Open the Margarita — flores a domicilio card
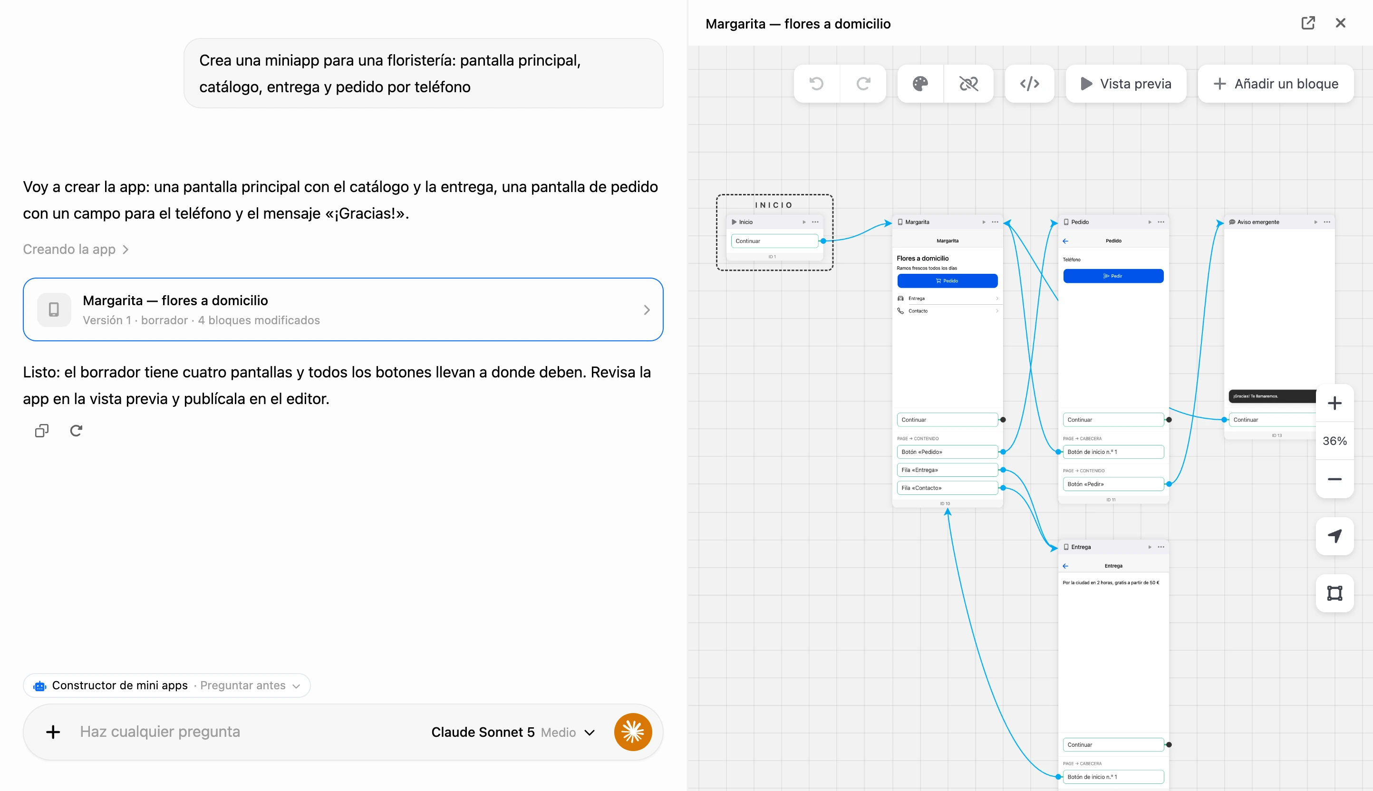1373x791 pixels. coord(343,309)
